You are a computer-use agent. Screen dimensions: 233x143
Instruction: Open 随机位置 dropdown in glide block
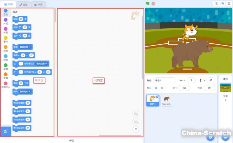(x=42, y=63)
